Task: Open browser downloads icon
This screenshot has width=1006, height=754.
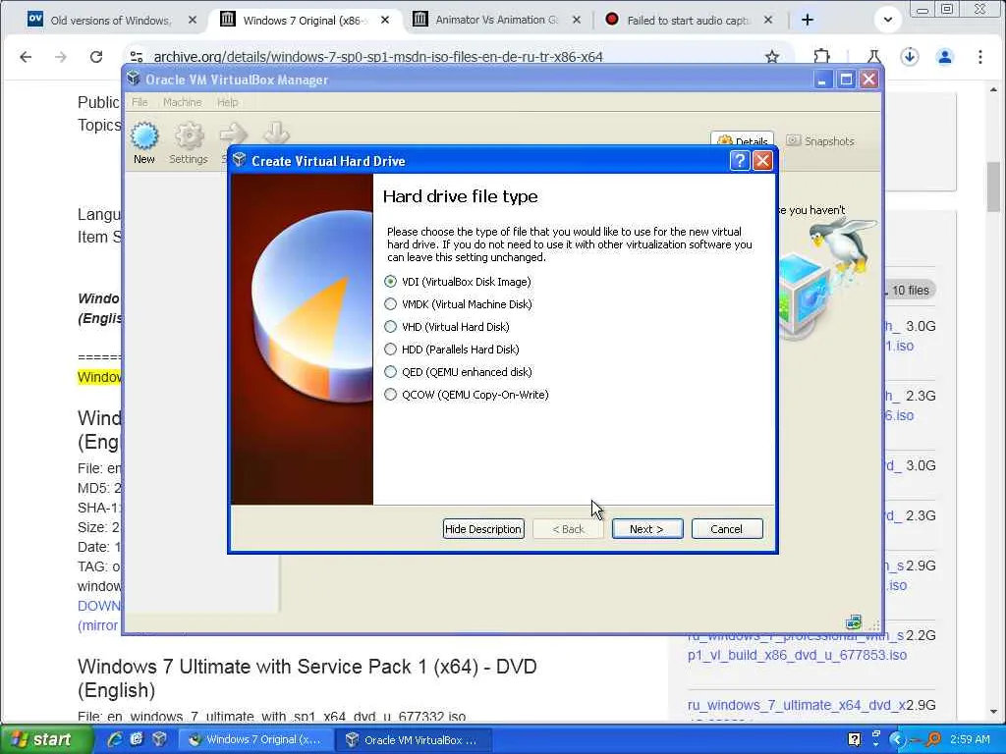Action: tap(909, 57)
